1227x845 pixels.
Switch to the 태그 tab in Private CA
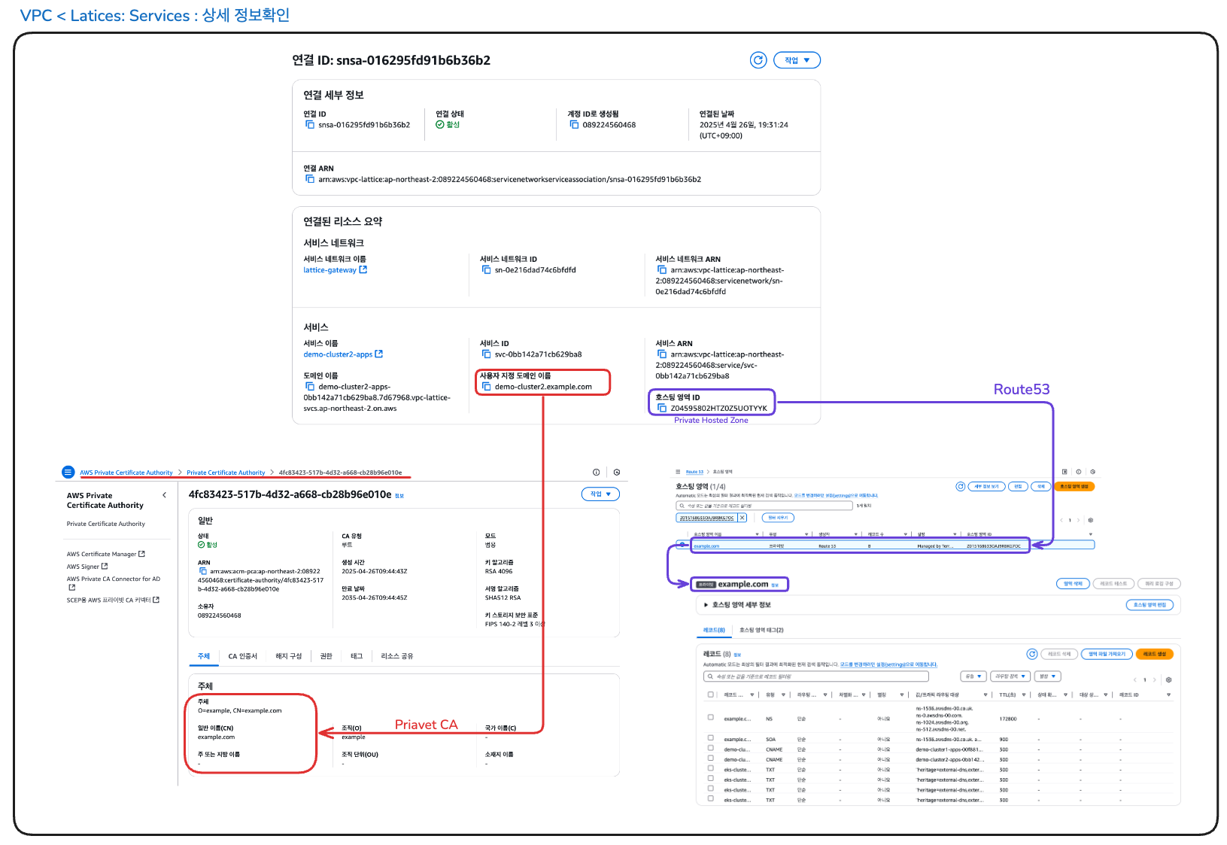pyautogui.click(x=357, y=656)
